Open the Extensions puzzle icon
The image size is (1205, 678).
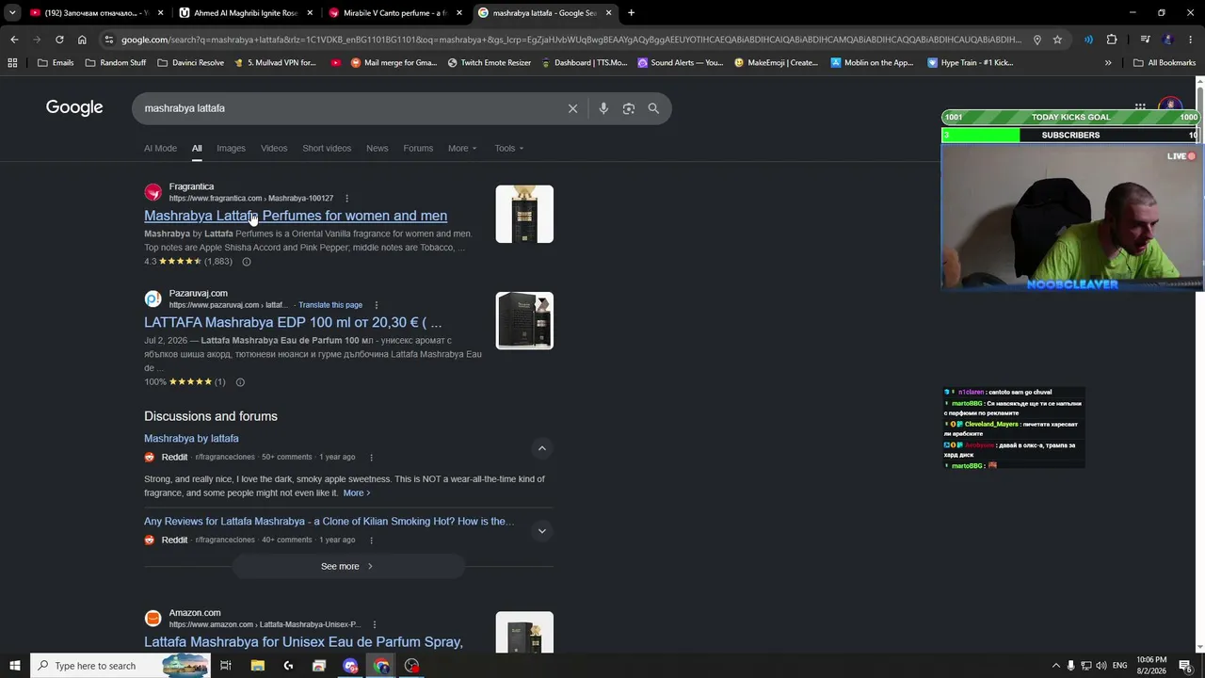click(1112, 40)
